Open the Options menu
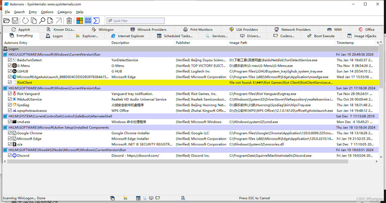This screenshot has height=203, width=386. point(47,12)
